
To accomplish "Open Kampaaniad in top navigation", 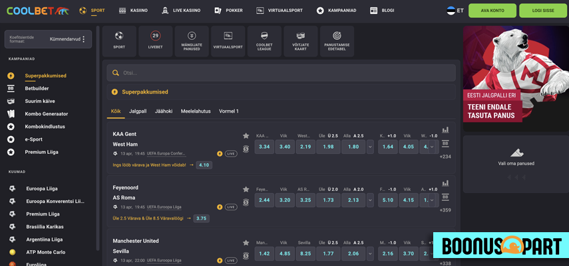I will tap(336, 11).
